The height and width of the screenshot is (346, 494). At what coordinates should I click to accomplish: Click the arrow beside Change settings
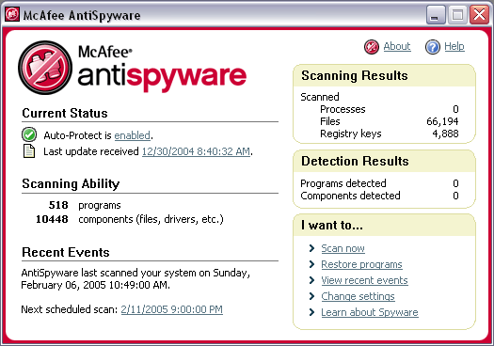pyautogui.click(x=311, y=296)
